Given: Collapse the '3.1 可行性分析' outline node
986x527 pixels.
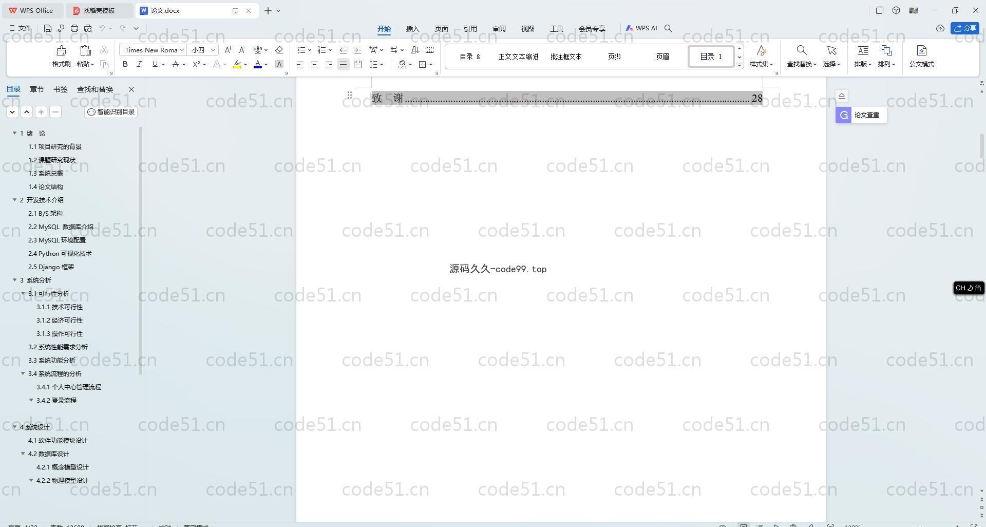Looking at the screenshot, I should click(23, 293).
